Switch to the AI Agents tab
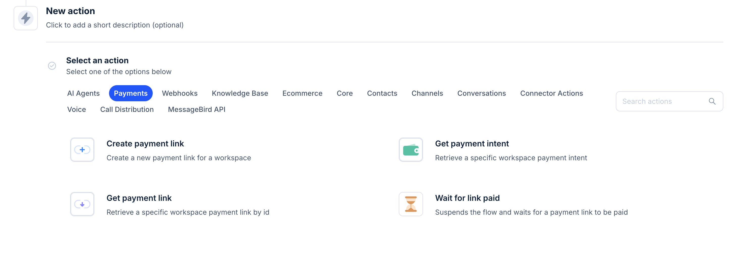Screen dimensions: 739x255 tap(83, 93)
